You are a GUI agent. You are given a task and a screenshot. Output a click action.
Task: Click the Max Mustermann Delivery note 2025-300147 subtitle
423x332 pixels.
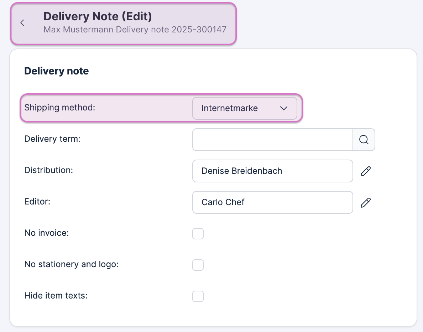[x=135, y=29]
